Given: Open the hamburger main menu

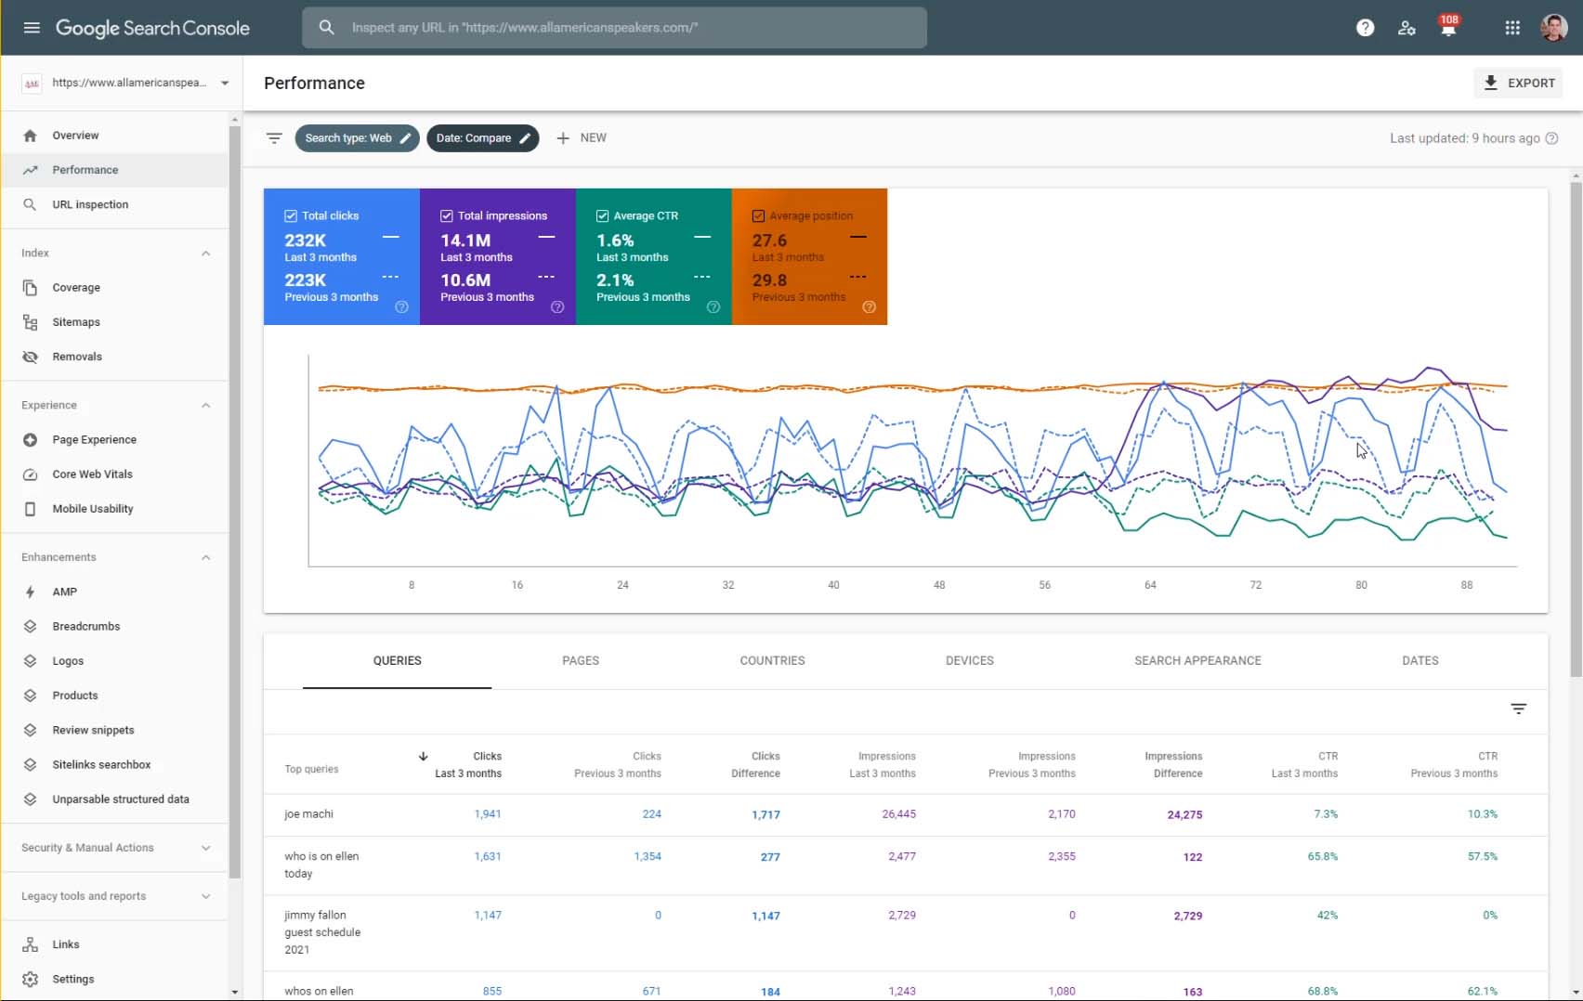Looking at the screenshot, I should (x=32, y=28).
